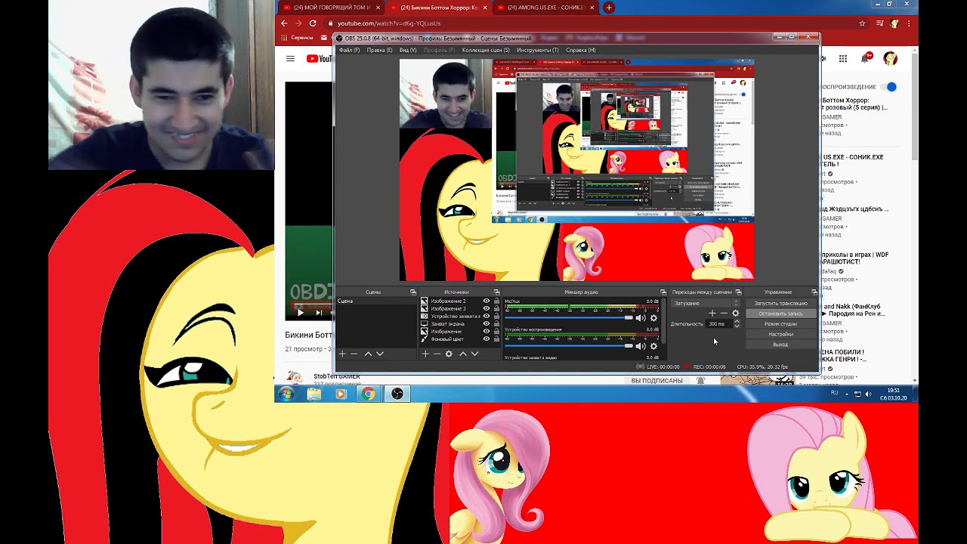This screenshot has height=544, width=967.
Task: Adjust the Длительность stepper arrows
Action: click(x=737, y=324)
